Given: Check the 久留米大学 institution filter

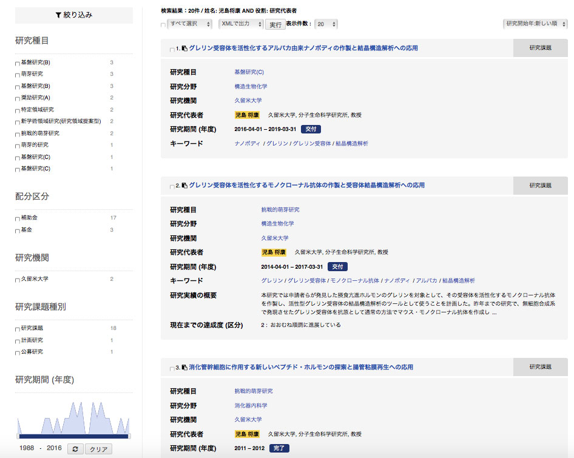Looking at the screenshot, I should pyautogui.click(x=18, y=280).
